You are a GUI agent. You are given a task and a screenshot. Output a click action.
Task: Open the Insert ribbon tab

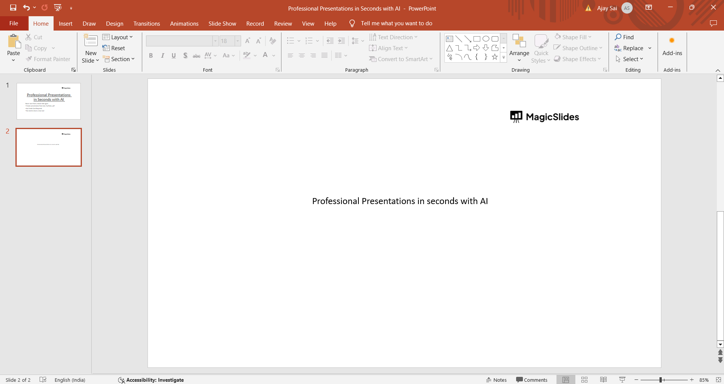(65, 23)
